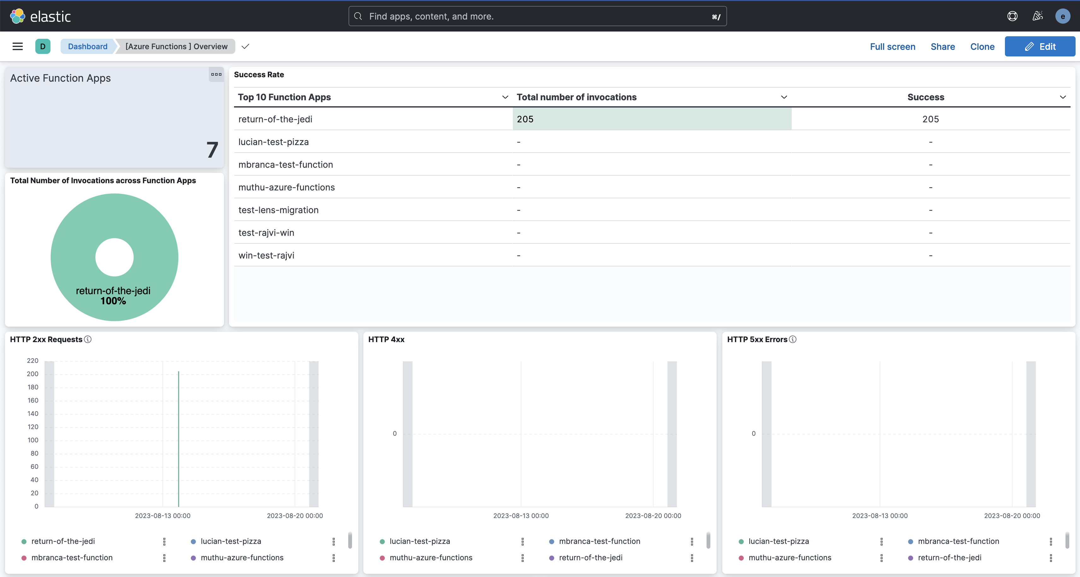Image resolution: width=1080 pixels, height=577 pixels.
Task: Toggle muthu-azure-functions series in HTTP 4xx legend
Action: click(431, 558)
